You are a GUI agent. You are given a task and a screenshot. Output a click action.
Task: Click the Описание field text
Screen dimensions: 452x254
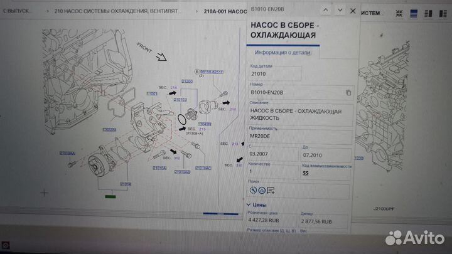pos(300,114)
